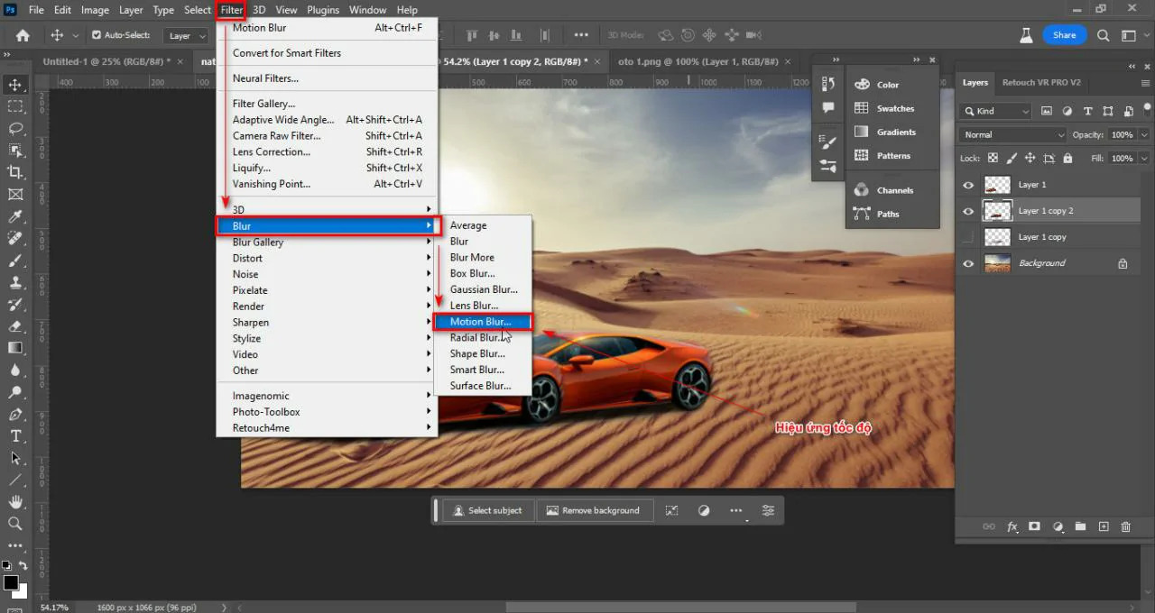Select the Crop tool
1155x613 pixels.
[x=14, y=172]
